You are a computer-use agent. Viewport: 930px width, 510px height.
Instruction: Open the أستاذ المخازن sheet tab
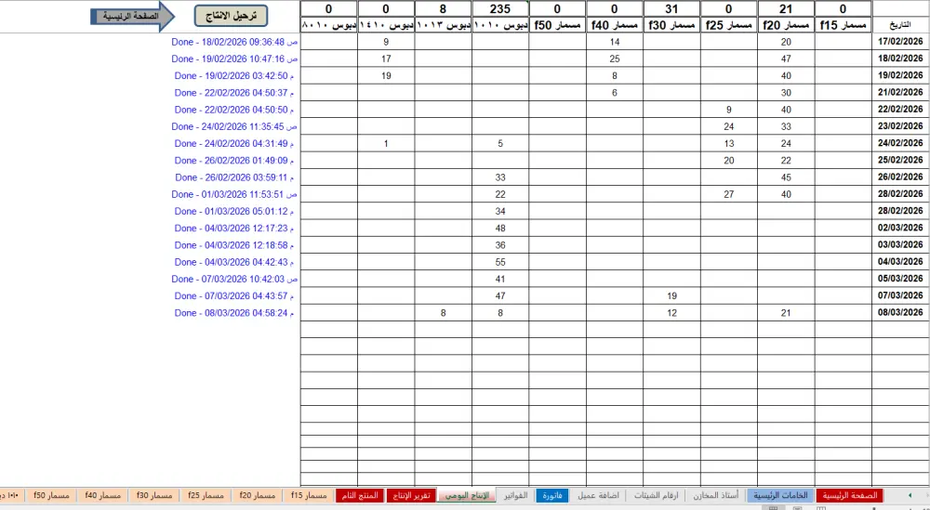715,495
